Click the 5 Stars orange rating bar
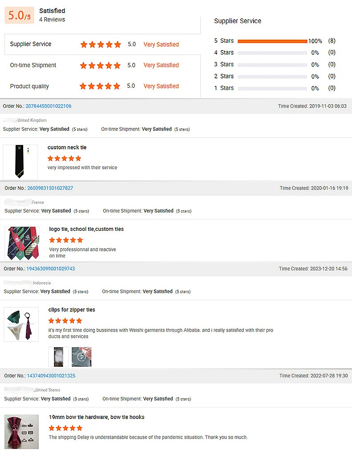352x460 pixels. click(x=272, y=41)
